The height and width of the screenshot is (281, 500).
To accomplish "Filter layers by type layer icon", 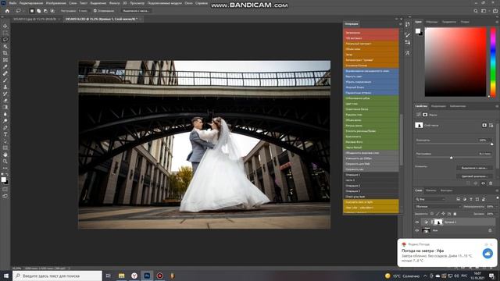I will tap(471, 199).
